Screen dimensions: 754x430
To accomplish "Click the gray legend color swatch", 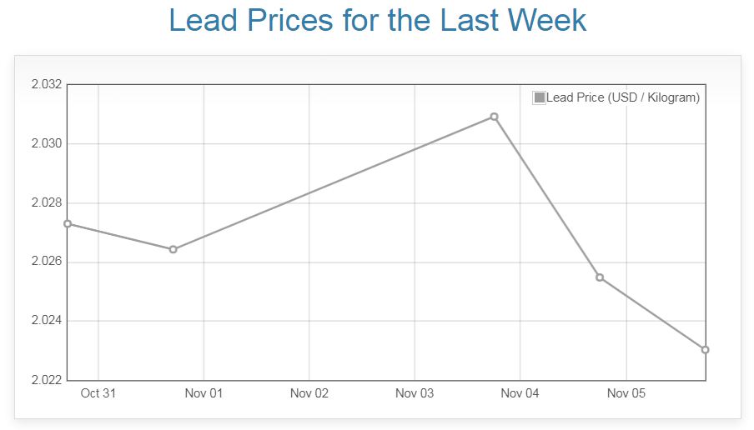I will tap(539, 98).
